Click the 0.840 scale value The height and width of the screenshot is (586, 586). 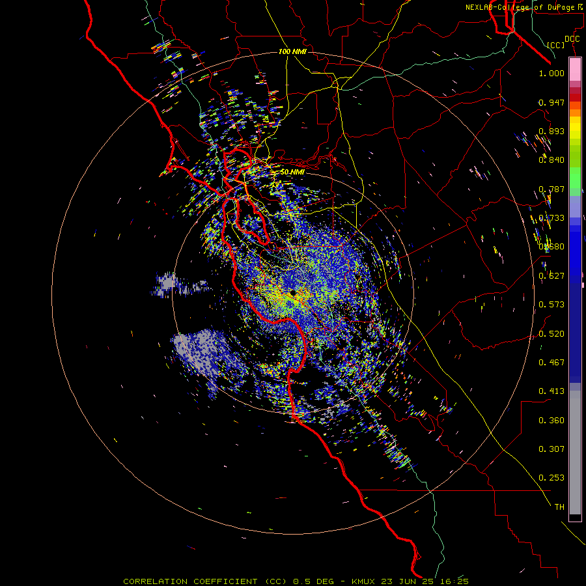[551, 160]
